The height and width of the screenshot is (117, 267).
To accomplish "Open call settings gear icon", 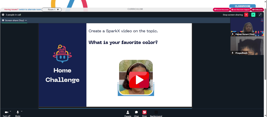I will 3,15.
